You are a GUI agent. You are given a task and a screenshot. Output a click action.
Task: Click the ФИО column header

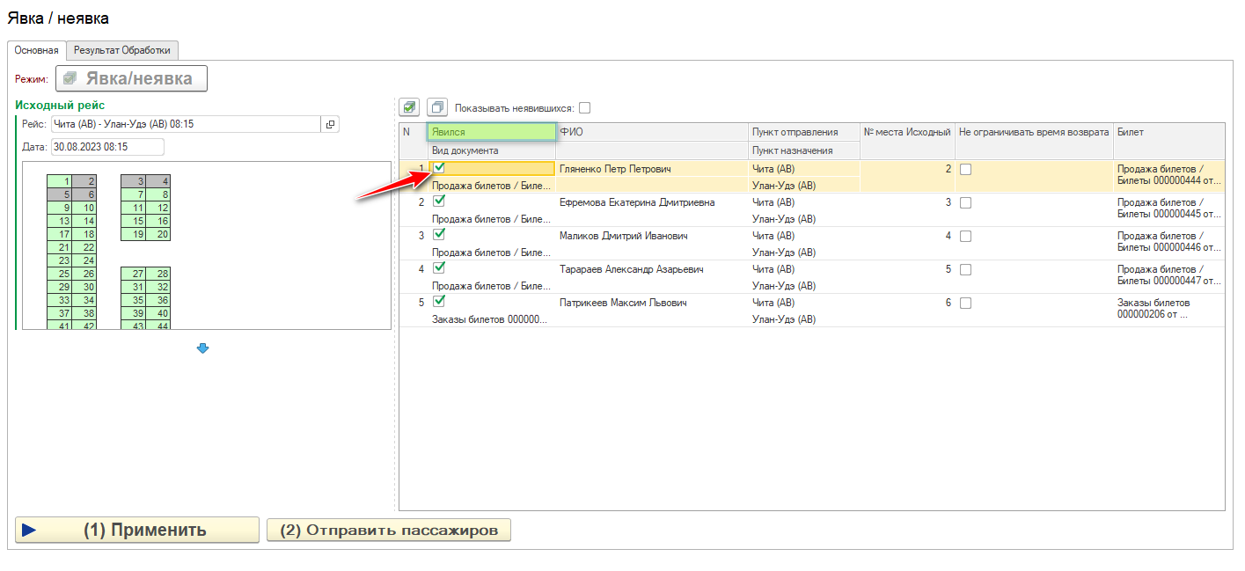point(651,132)
